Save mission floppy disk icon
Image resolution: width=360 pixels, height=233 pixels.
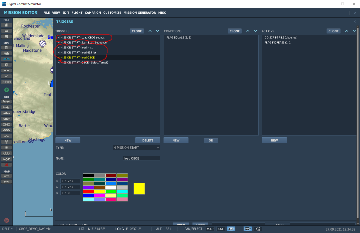tap(6, 36)
